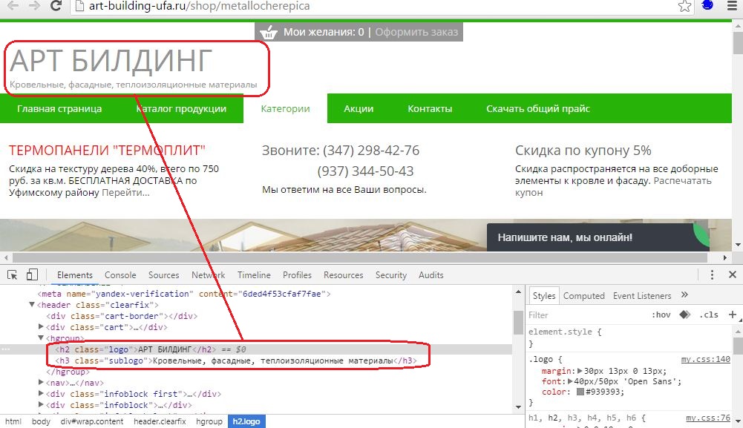Click the shopping basket cart icon
This screenshot has width=743, height=428.
pos(268,32)
